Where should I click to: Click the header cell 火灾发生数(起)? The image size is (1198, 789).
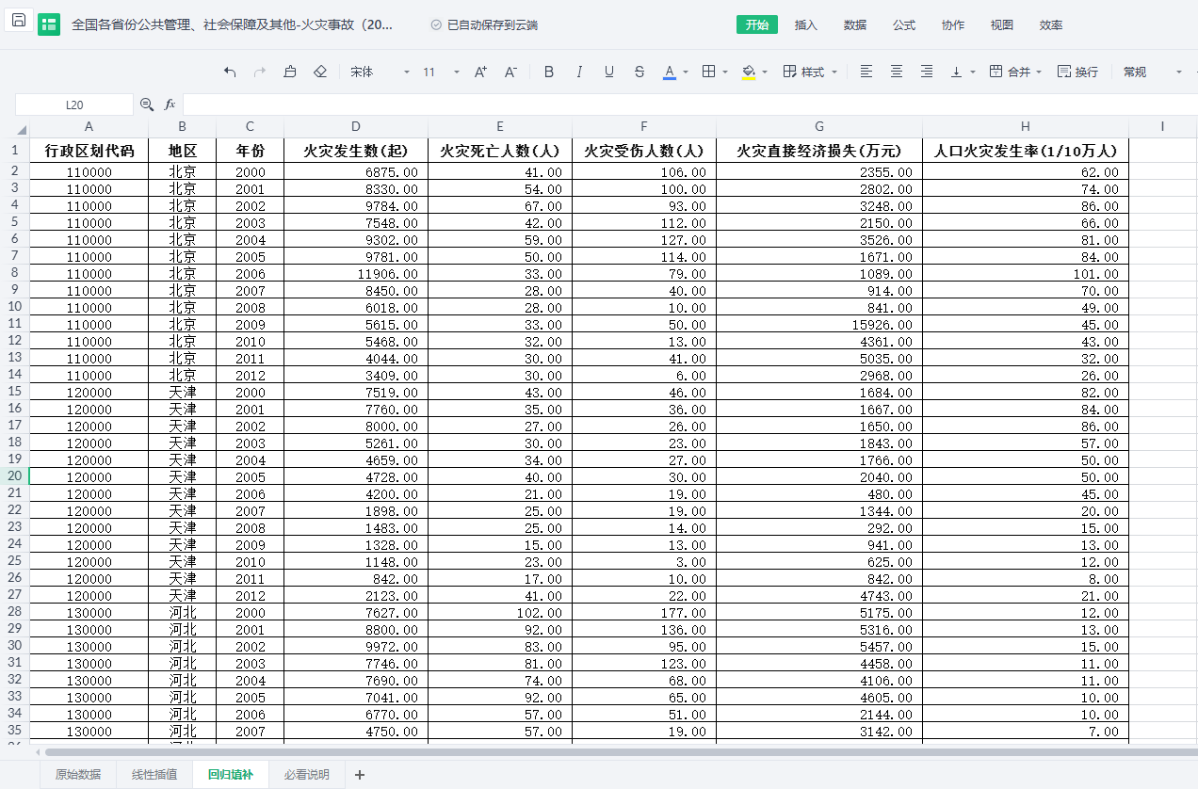coord(356,150)
